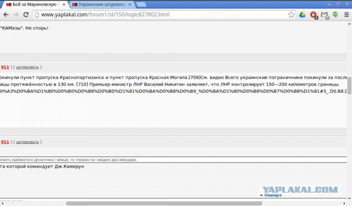Close the 'Украинские штурмови' tab
352x206 pixels.
130,4
